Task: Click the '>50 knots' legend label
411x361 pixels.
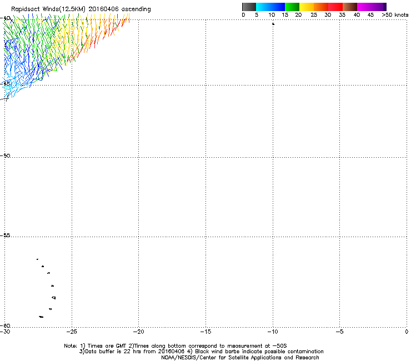Action: pos(395,15)
